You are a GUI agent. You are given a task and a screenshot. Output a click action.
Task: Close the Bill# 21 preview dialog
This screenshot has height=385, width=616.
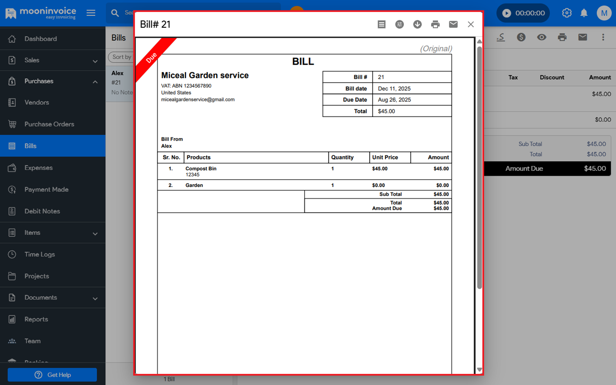[x=471, y=24]
